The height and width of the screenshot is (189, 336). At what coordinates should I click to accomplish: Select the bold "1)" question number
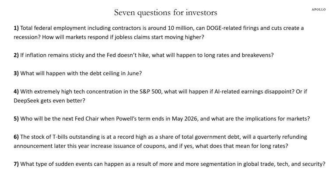pos(16,28)
